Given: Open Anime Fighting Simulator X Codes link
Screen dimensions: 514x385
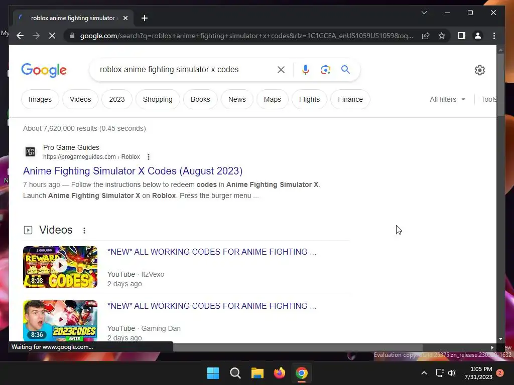Looking at the screenshot, I should 133,171.
